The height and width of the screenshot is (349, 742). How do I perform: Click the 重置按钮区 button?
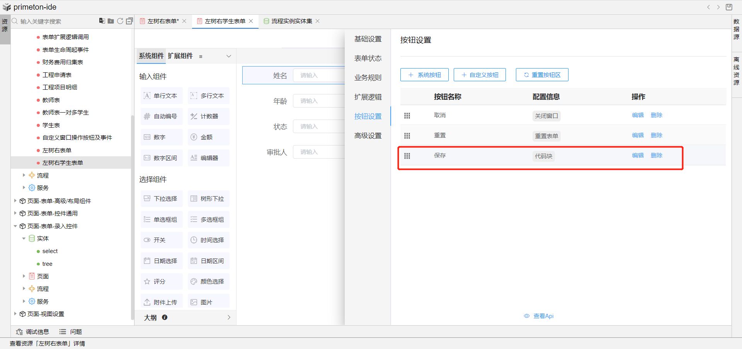point(542,75)
